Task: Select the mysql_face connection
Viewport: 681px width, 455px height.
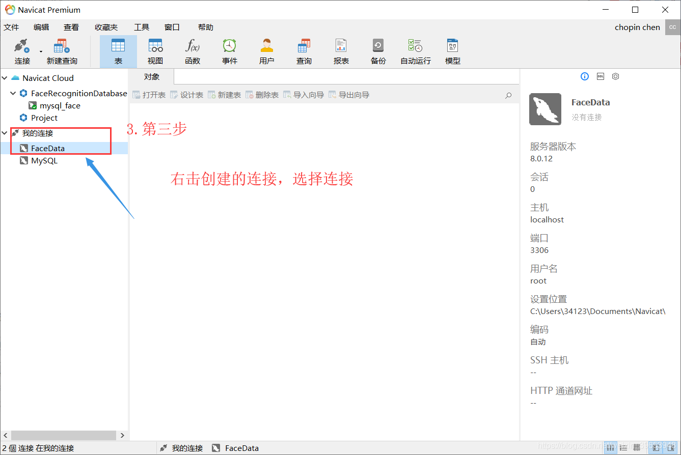Action: point(60,106)
